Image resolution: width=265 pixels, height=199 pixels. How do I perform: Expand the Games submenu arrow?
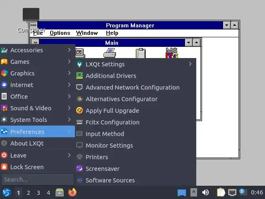69,61
